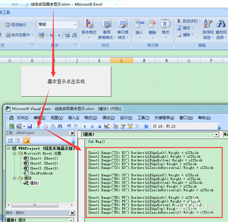This screenshot has width=228, height=222.
Task: Collapse 模块 folder node
Action: click(14, 178)
